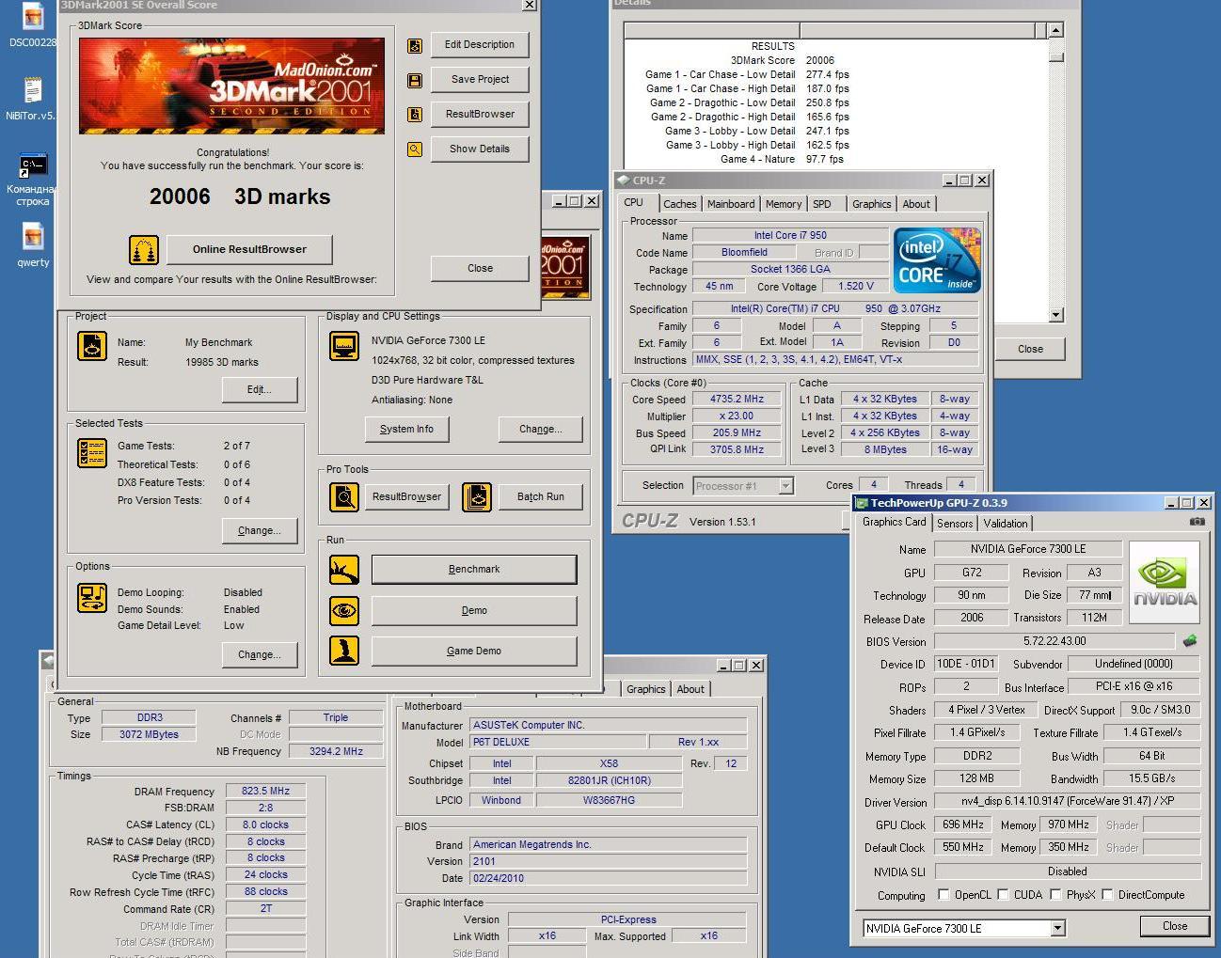
Task: Start the Benchmark run button
Action: (474, 570)
